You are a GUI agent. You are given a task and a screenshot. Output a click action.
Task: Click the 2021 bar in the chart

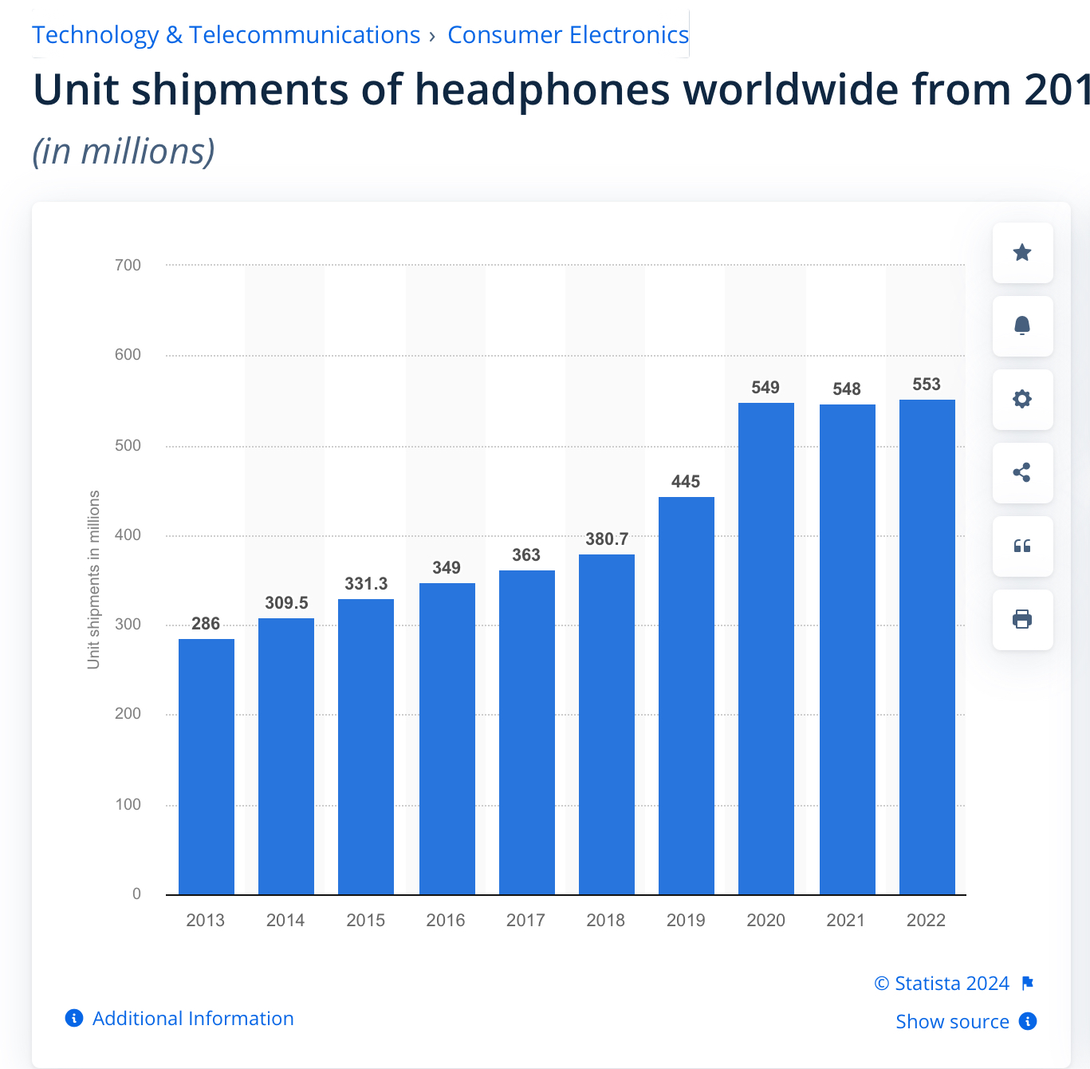(x=848, y=649)
